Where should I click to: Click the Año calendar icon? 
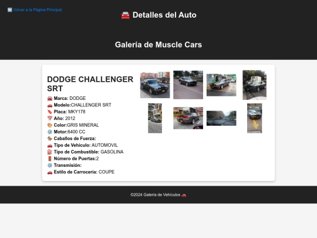pos(50,119)
